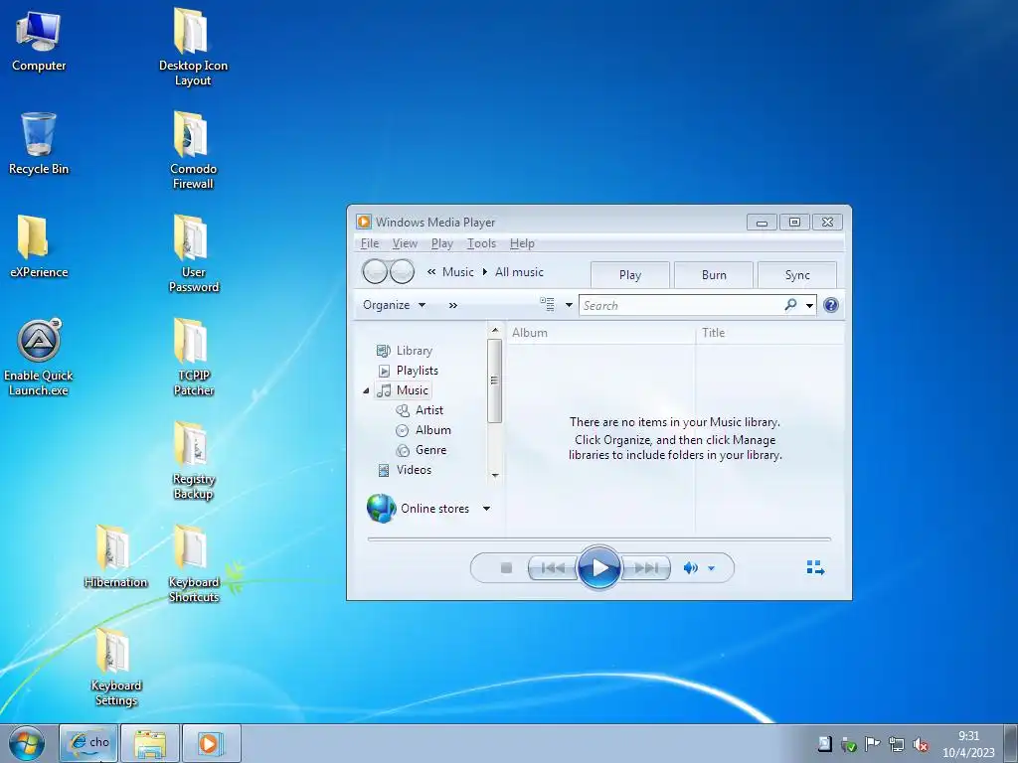Mute the Windows Media Player volume
Image resolution: width=1018 pixels, height=763 pixels.
[x=690, y=568]
